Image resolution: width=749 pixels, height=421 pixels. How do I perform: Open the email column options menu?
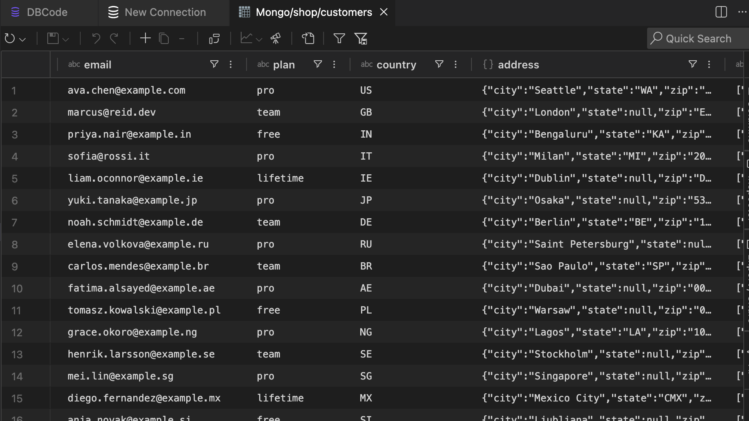(x=231, y=64)
